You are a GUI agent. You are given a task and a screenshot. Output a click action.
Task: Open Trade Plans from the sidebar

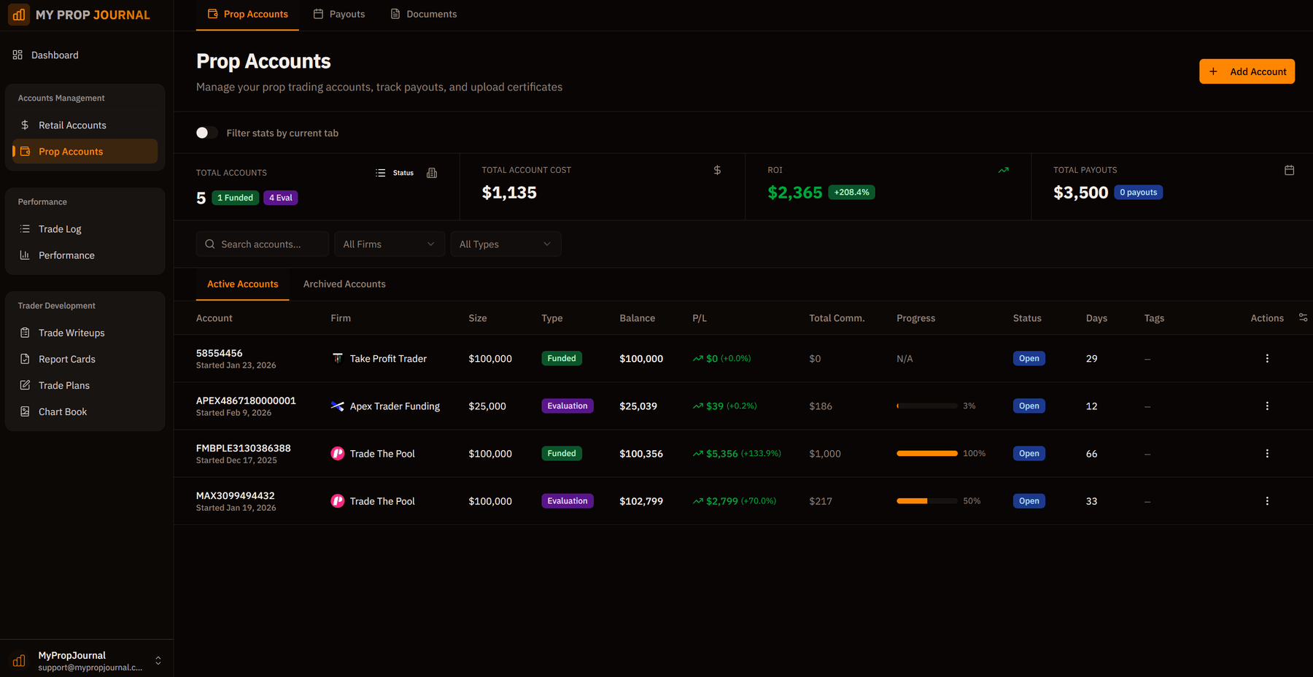click(64, 384)
